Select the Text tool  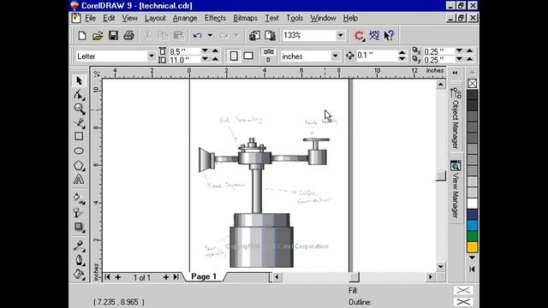coord(79,179)
